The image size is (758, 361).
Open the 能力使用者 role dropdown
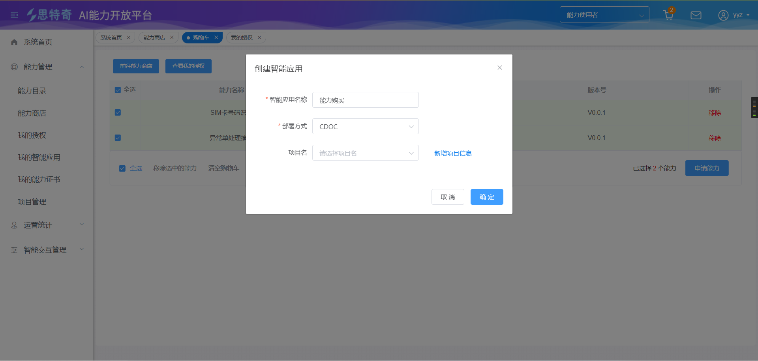pyautogui.click(x=604, y=15)
